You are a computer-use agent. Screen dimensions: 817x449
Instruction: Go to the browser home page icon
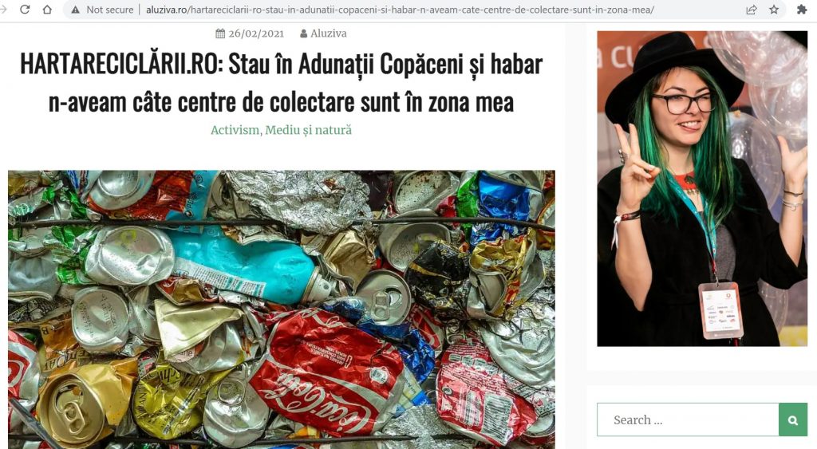click(x=47, y=10)
